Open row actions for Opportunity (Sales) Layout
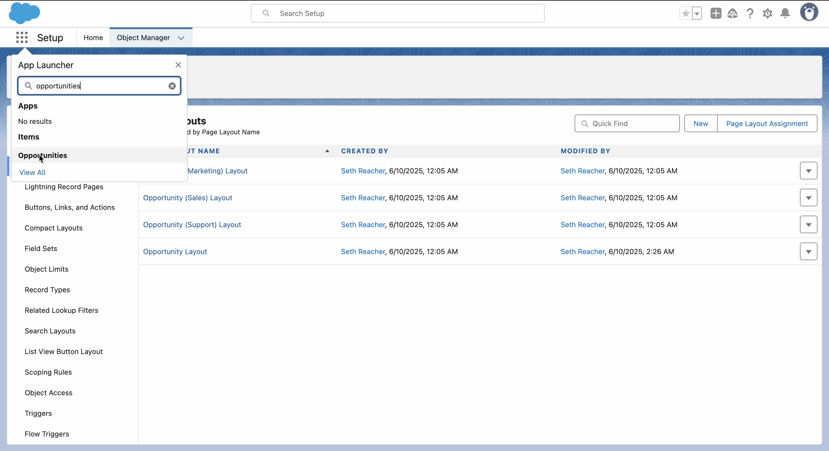This screenshot has height=451, width=829. coord(808,198)
